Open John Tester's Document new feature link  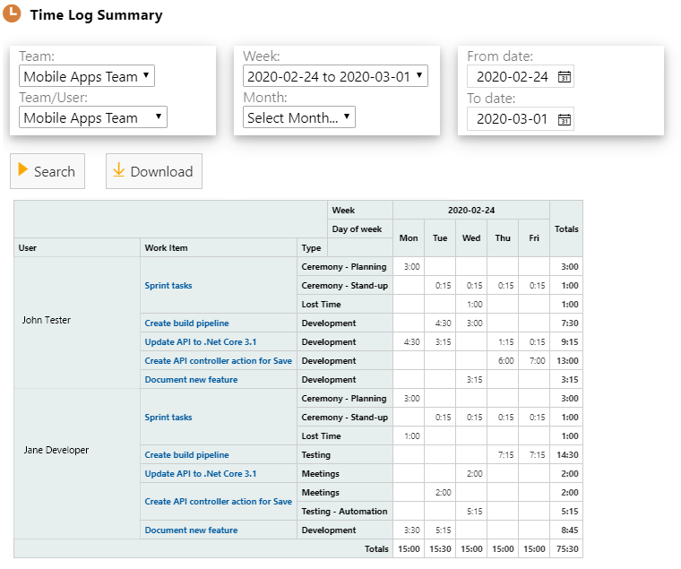click(x=191, y=380)
